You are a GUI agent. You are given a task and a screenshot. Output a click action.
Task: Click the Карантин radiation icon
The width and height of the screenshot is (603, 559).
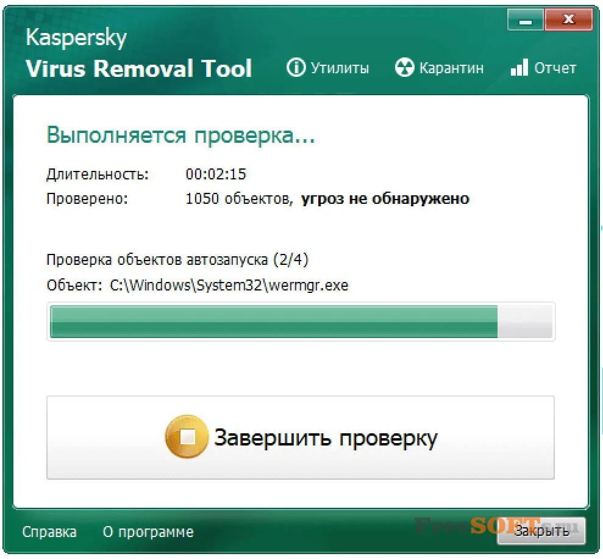tap(405, 68)
